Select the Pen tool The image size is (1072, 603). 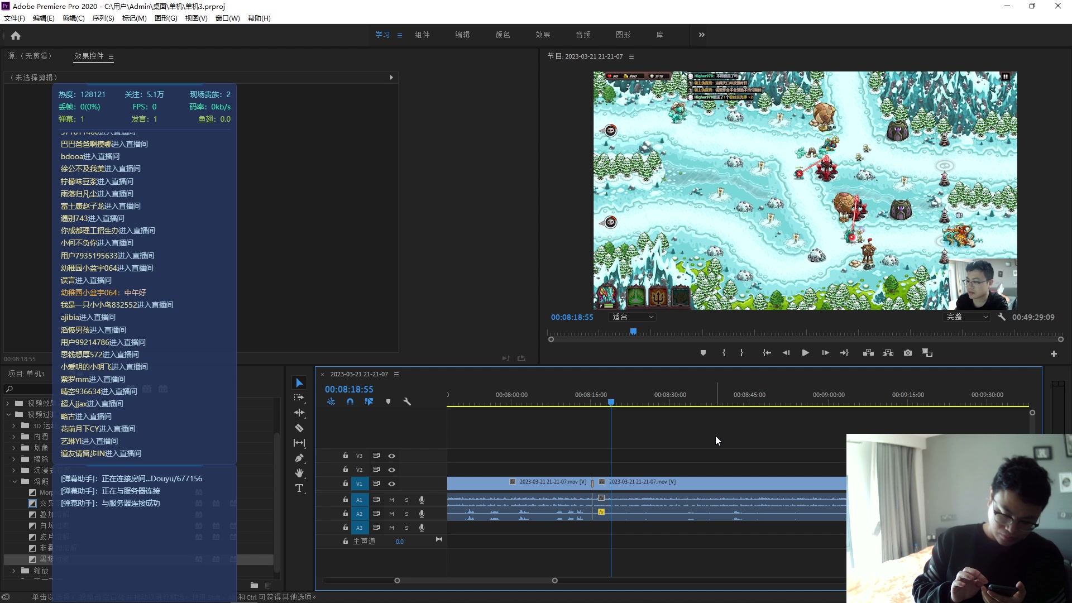pos(299,458)
